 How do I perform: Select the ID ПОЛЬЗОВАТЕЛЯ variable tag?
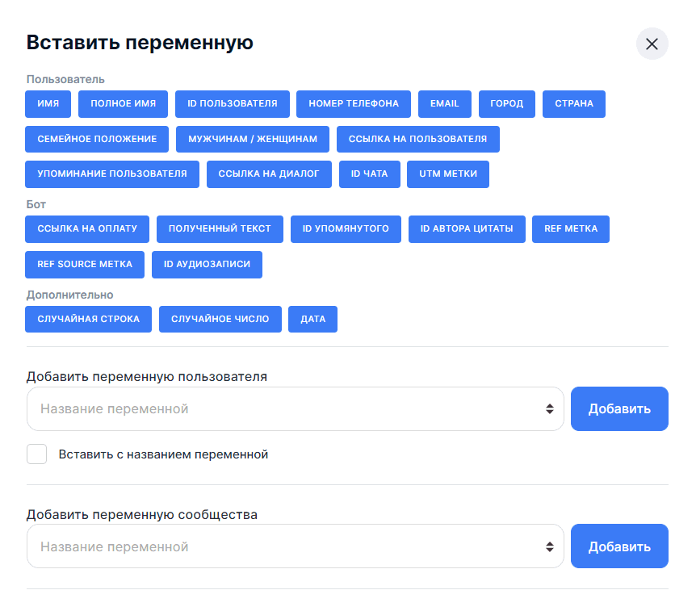click(x=232, y=104)
